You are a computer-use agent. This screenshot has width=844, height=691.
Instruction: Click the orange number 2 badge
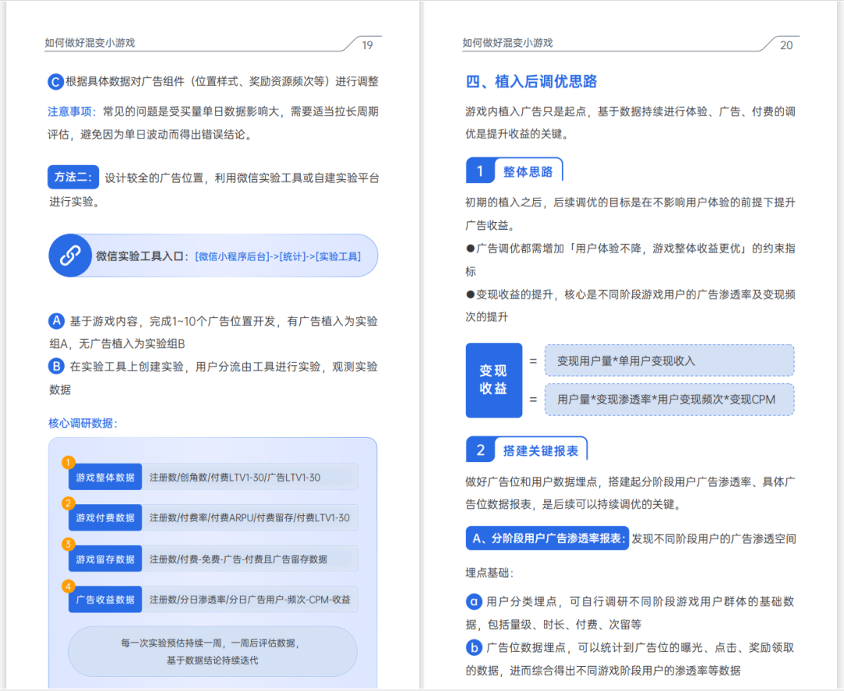click(69, 503)
